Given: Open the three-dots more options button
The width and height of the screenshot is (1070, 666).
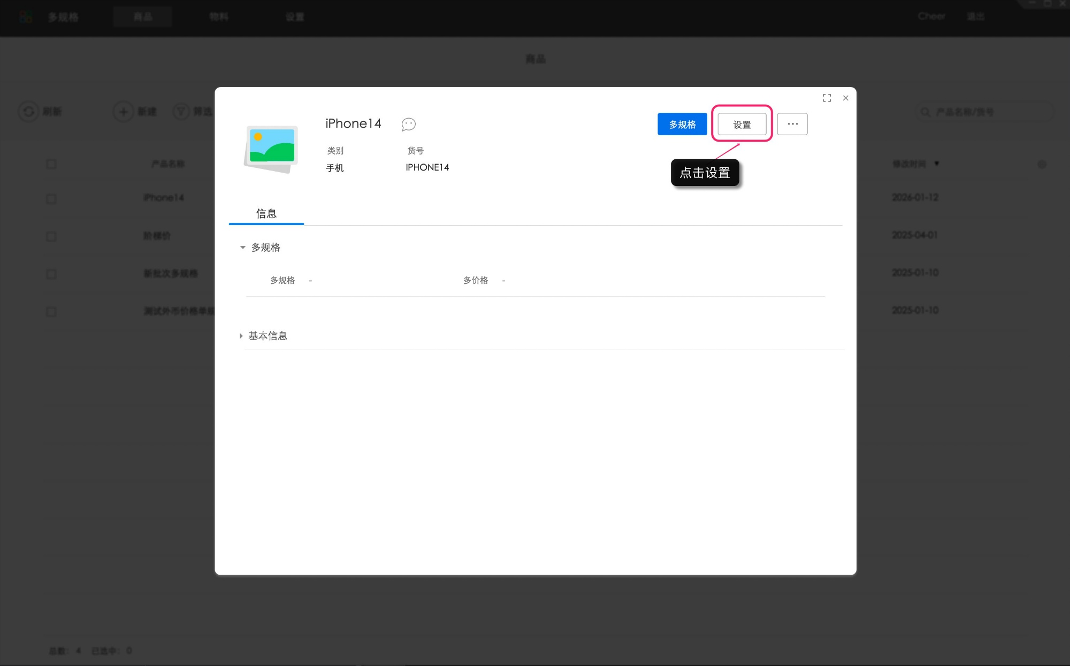Looking at the screenshot, I should point(792,124).
